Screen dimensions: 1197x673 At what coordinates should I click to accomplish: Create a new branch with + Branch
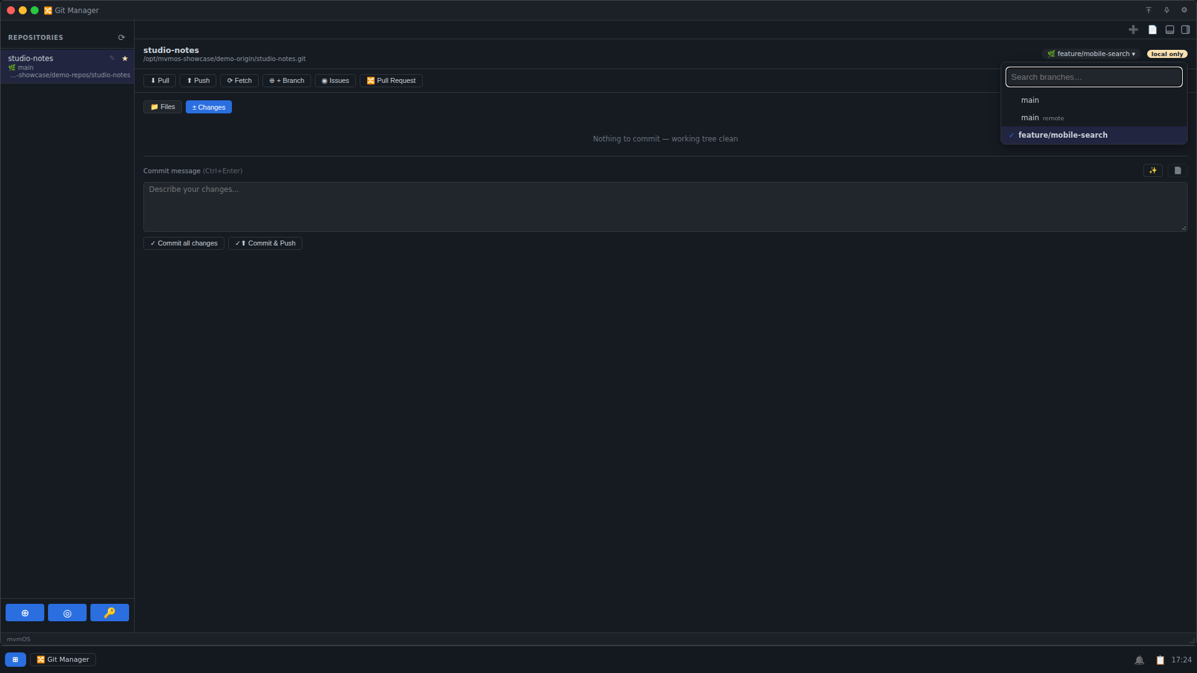[x=287, y=80]
